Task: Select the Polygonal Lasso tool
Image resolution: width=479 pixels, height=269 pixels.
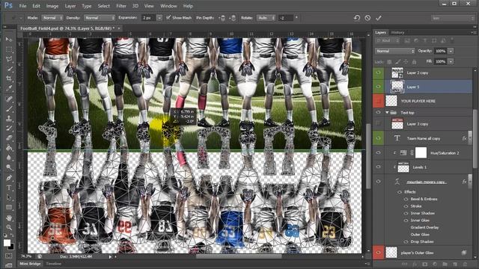Action: (9, 59)
